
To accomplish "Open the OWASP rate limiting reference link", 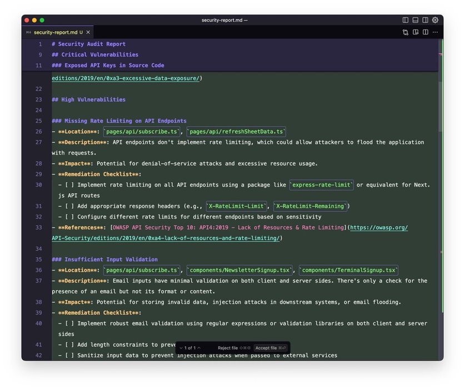I will (x=378, y=228).
